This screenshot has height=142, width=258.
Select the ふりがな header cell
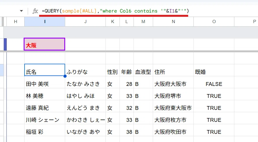tap(85, 70)
